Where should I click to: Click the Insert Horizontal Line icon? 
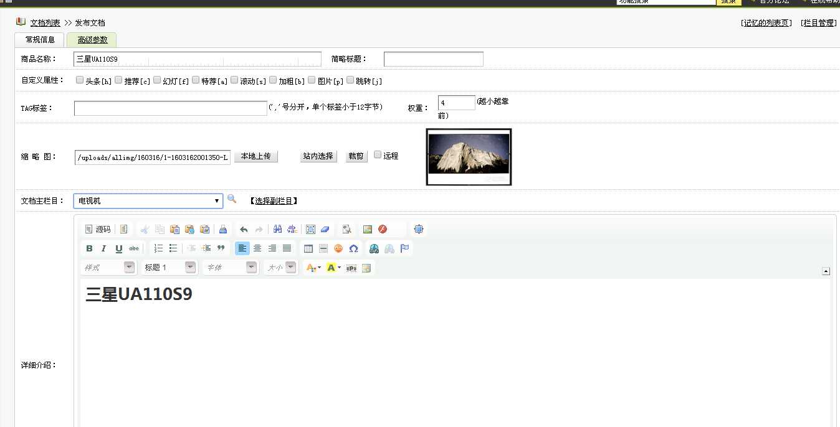(x=323, y=248)
